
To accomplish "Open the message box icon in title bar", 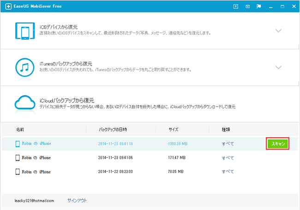I will tap(247, 6).
